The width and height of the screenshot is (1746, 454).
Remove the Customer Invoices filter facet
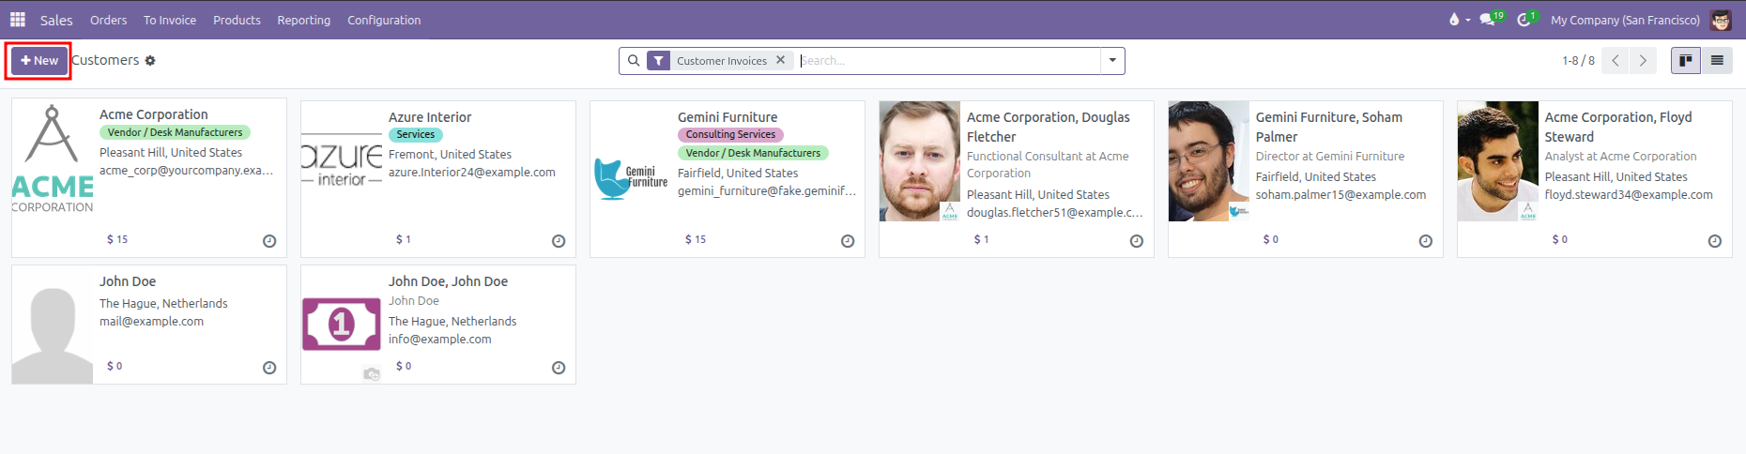click(x=780, y=60)
